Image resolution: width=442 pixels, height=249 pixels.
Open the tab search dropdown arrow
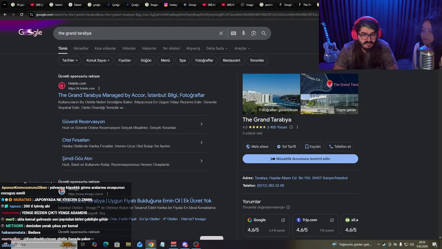pyautogui.click(x=4, y=5)
